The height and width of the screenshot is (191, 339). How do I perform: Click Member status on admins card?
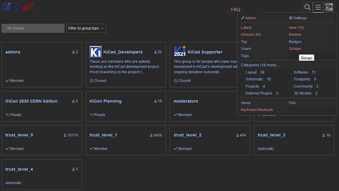(14, 81)
